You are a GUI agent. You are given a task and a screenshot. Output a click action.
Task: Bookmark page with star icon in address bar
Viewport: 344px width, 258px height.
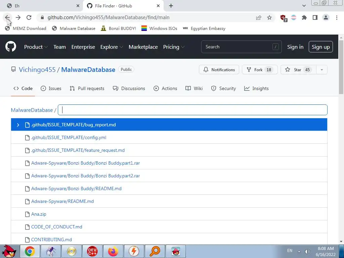(x=269, y=17)
